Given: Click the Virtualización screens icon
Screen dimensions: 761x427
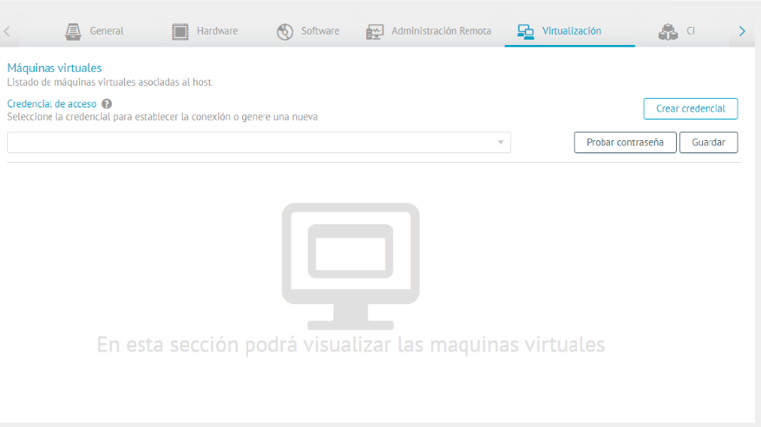Looking at the screenshot, I should pyautogui.click(x=526, y=32).
